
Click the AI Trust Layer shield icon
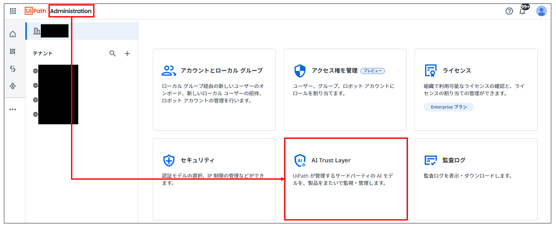[x=300, y=160]
